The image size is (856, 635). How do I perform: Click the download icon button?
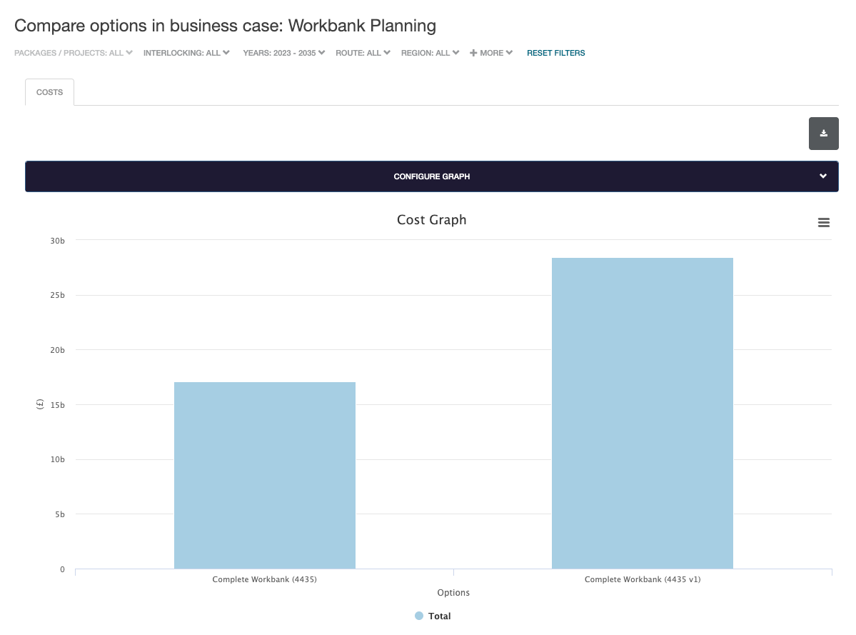823,134
